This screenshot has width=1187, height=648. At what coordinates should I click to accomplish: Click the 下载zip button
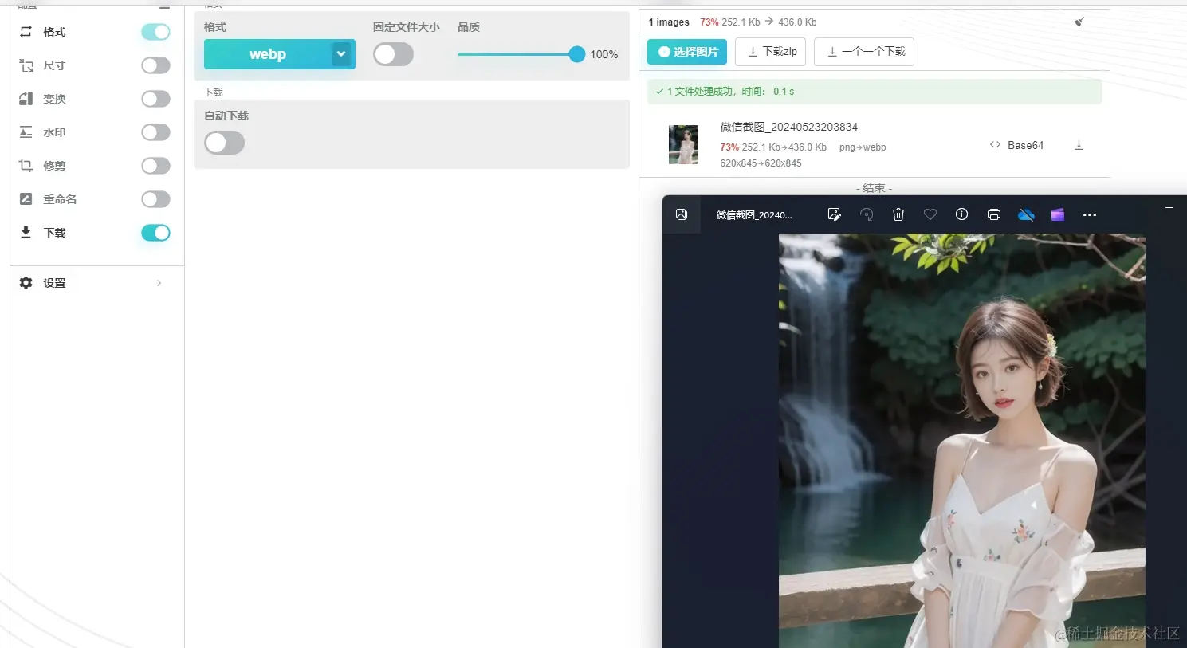point(770,52)
